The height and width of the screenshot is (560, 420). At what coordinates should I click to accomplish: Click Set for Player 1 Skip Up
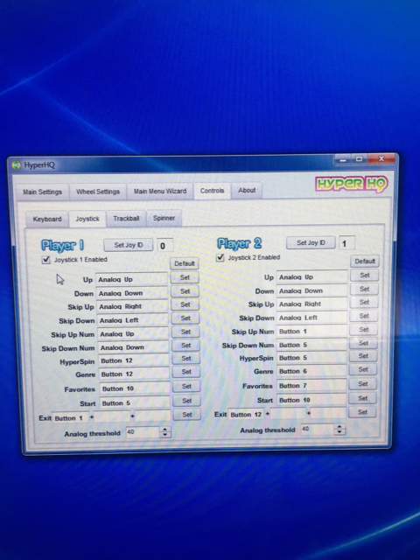185,304
